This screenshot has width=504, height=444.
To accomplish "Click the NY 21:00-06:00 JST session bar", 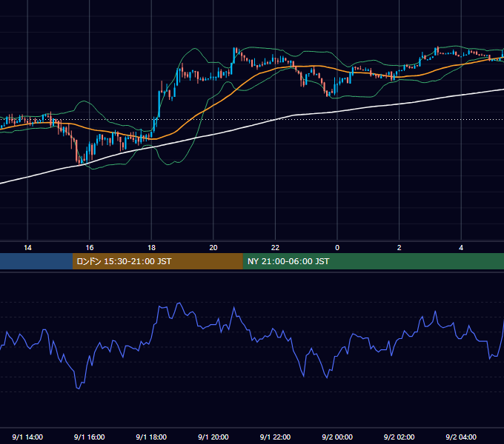I will tap(373, 261).
